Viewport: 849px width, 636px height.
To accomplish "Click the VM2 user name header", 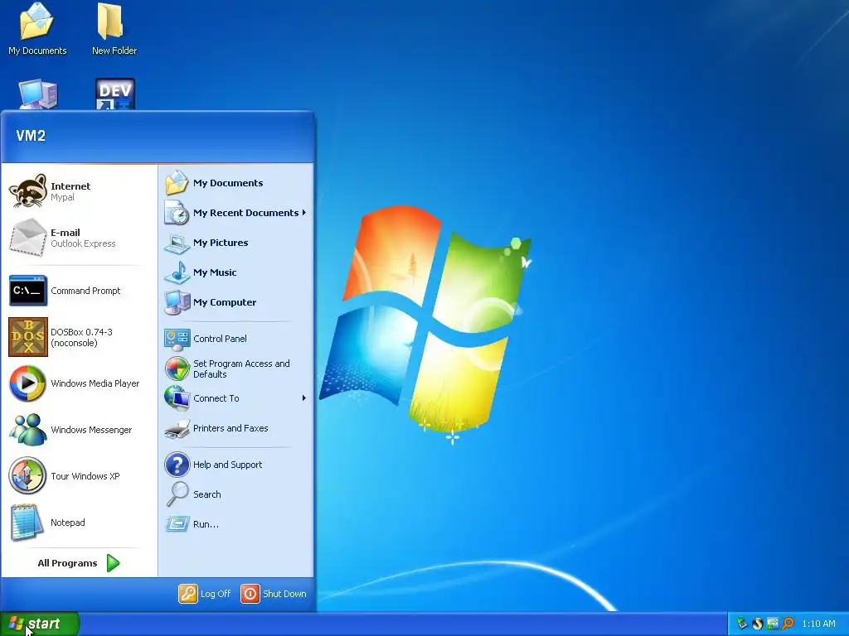I will pos(31,136).
